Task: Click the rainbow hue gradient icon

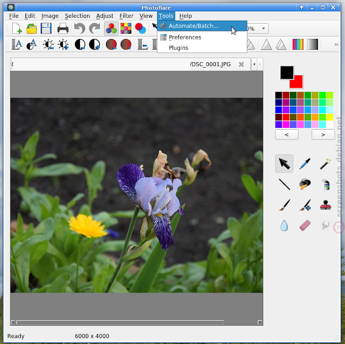Action: click(298, 44)
